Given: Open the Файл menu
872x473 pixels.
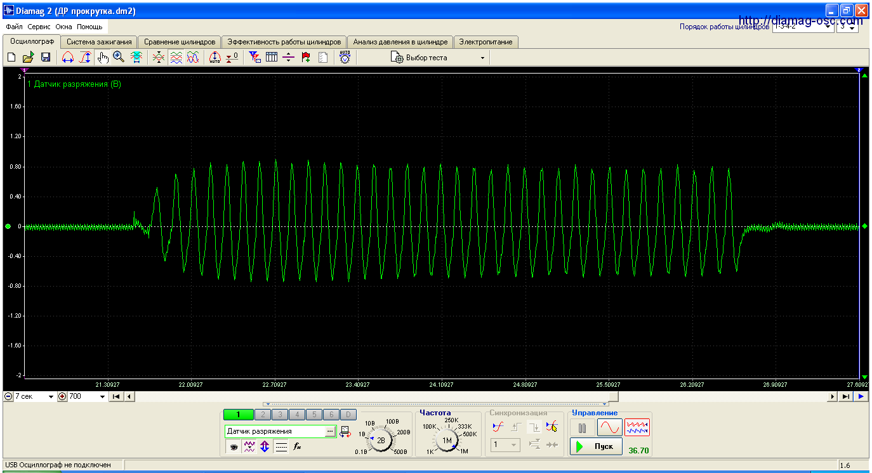Looking at the screenshot, I should [x=14, y=27].
